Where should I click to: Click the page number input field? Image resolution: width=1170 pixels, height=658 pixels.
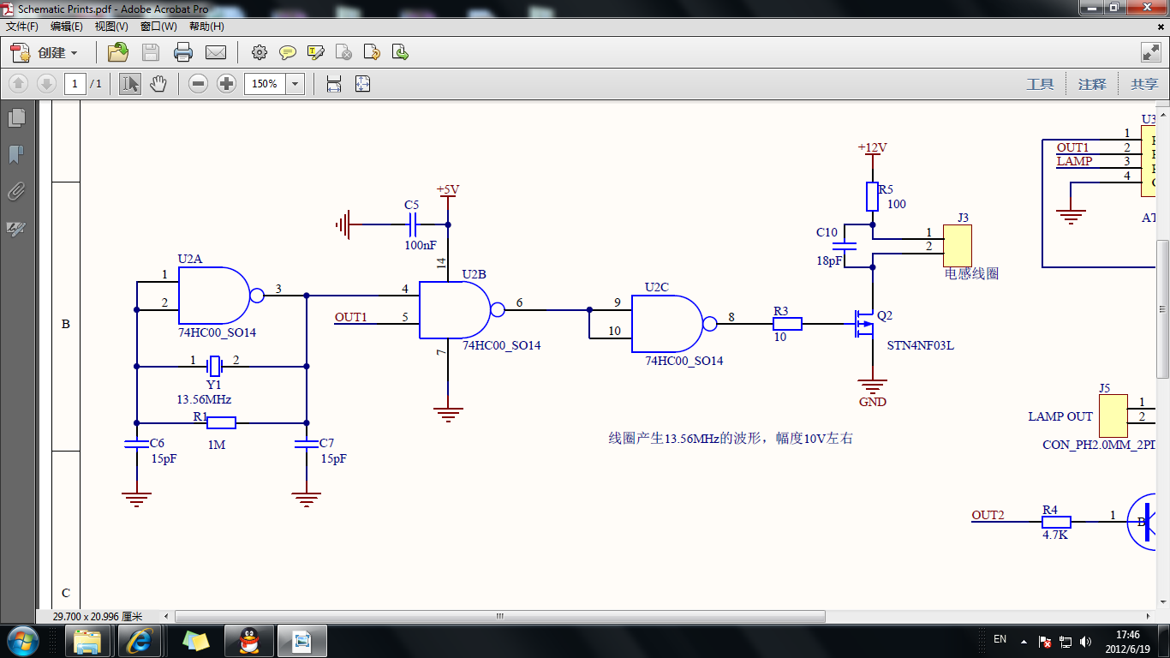[x=75, y=84]
